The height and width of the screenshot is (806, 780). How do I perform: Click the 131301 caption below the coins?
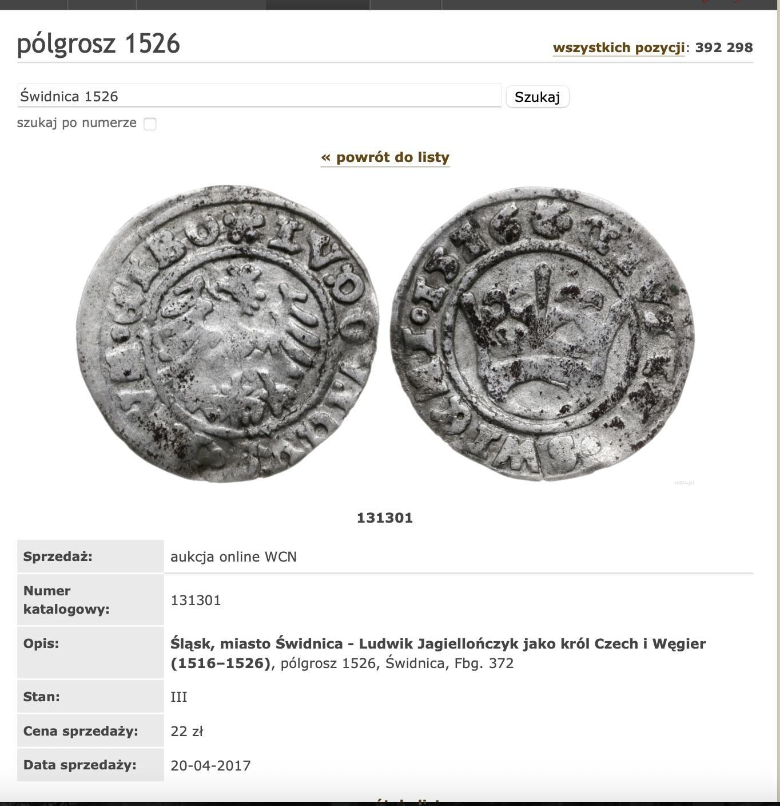(x=385, y=517)
